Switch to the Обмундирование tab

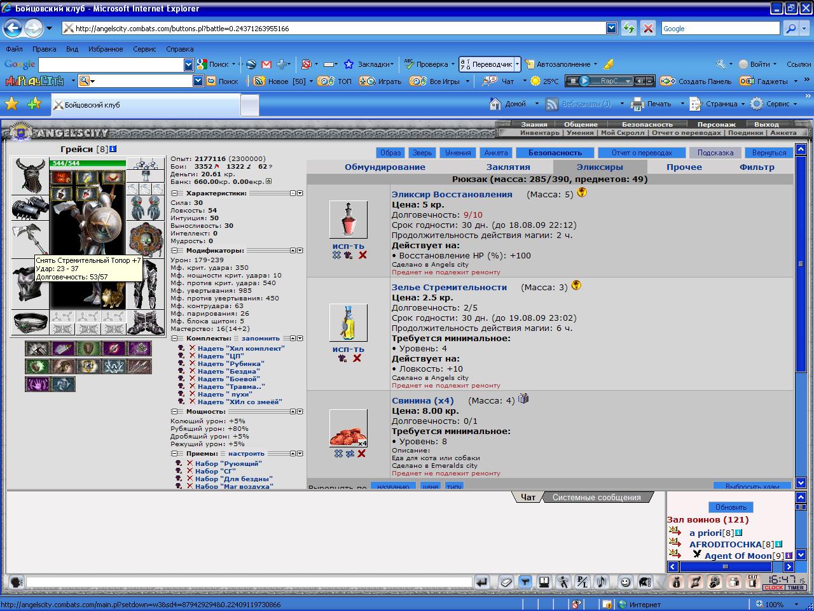(x=385, y=167)
